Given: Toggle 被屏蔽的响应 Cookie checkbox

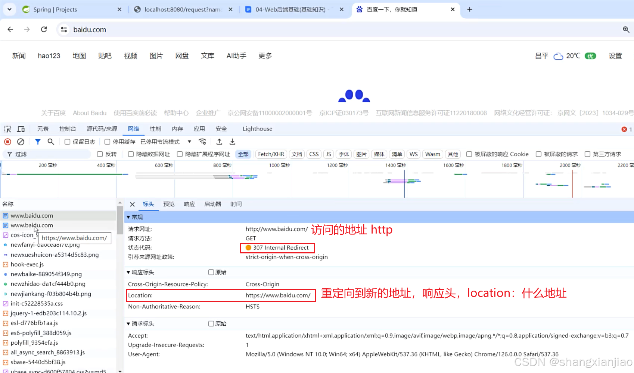Looking at the screenshot, I should [x=469, y=154].
